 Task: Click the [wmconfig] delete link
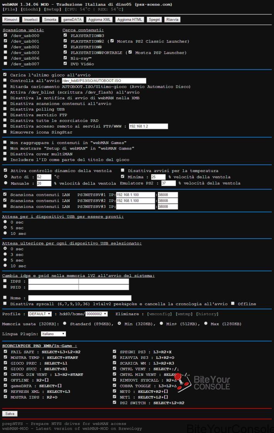[x=159, y=314]
